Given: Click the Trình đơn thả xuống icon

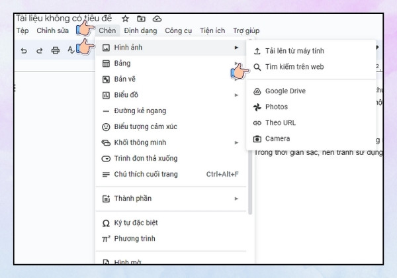Looking at the screenshot, I should coord(106,159).
